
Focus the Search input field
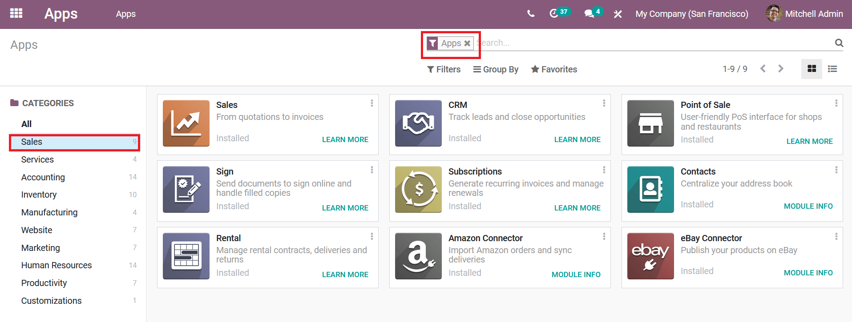pyautogui.click(x=654, y=43)
